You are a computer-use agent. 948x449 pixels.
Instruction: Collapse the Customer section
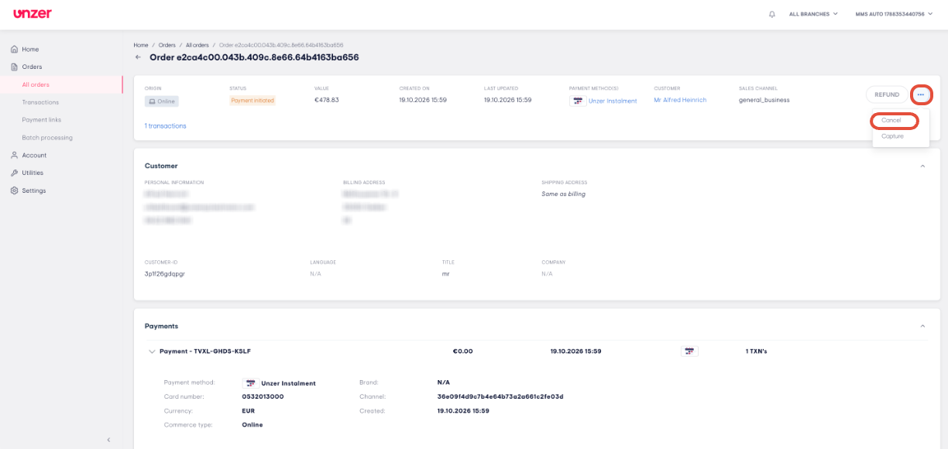click(922, 166)
